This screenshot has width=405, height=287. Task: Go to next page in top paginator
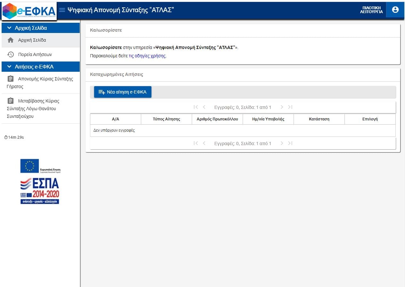282,107
